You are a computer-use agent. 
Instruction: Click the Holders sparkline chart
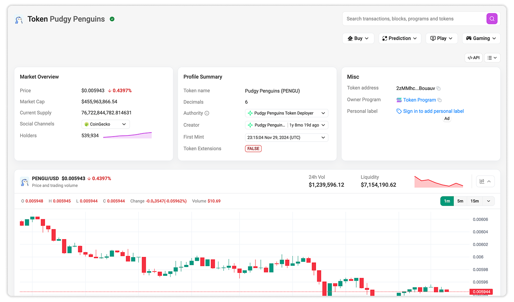[x=127, y=135]
